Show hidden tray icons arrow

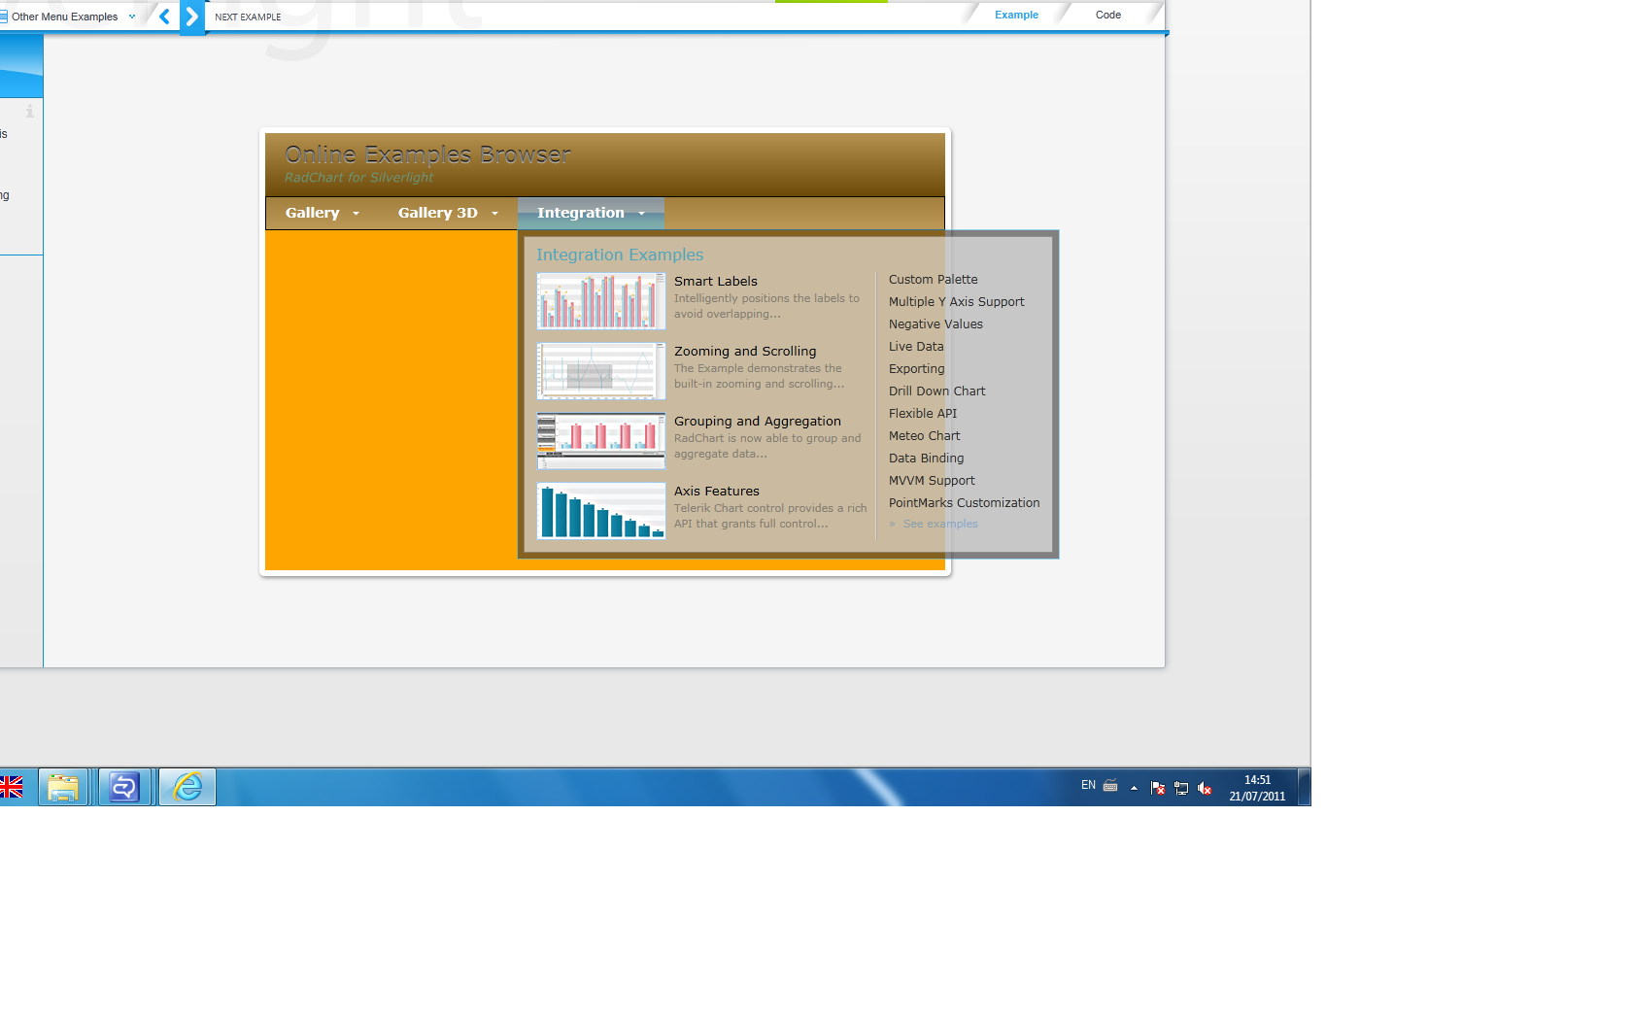pyautogui.click(x=1134, y=788)
